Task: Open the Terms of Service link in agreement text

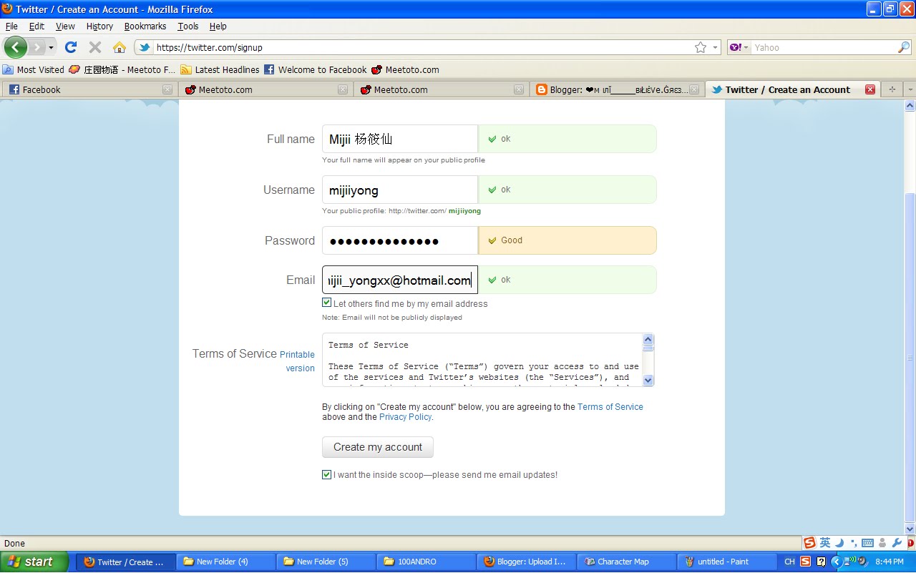Action: click(610, 406)
